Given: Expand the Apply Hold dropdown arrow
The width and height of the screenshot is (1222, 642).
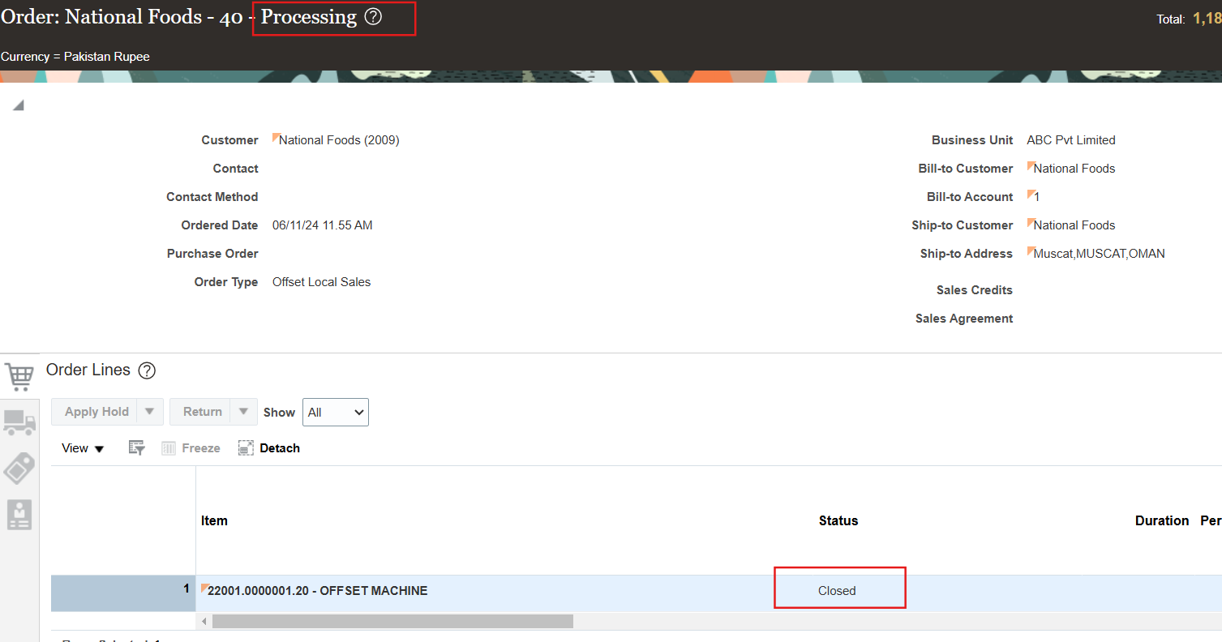Looking at the screenshot, I should pos(150,411).
